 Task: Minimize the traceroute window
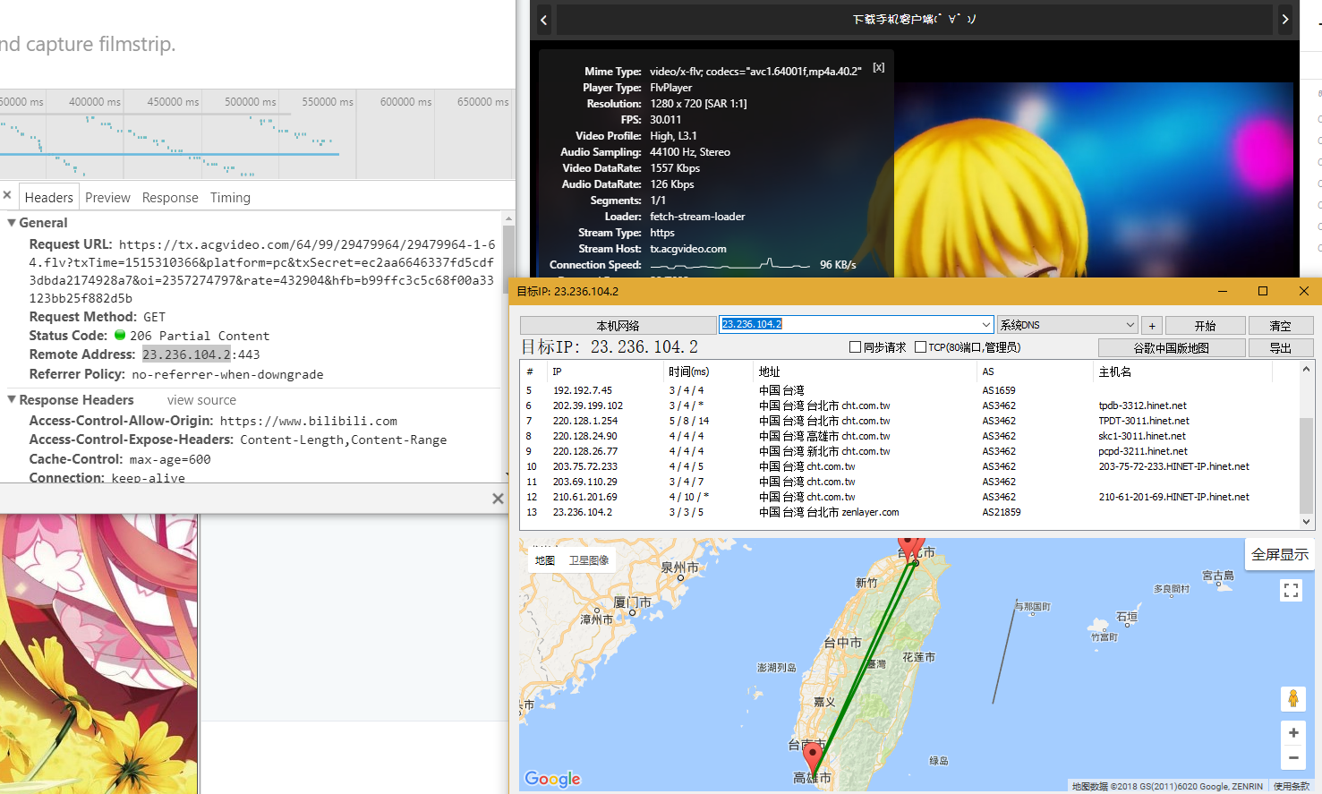click(1223, 291)
